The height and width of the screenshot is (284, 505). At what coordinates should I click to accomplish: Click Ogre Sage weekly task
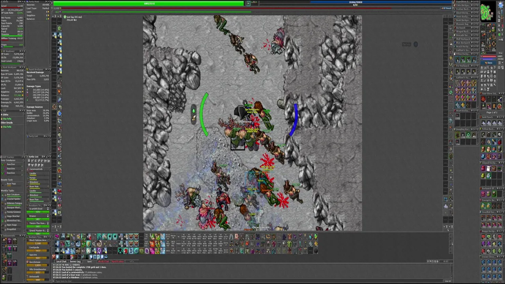pyautogui.click(x=12, y=225)
